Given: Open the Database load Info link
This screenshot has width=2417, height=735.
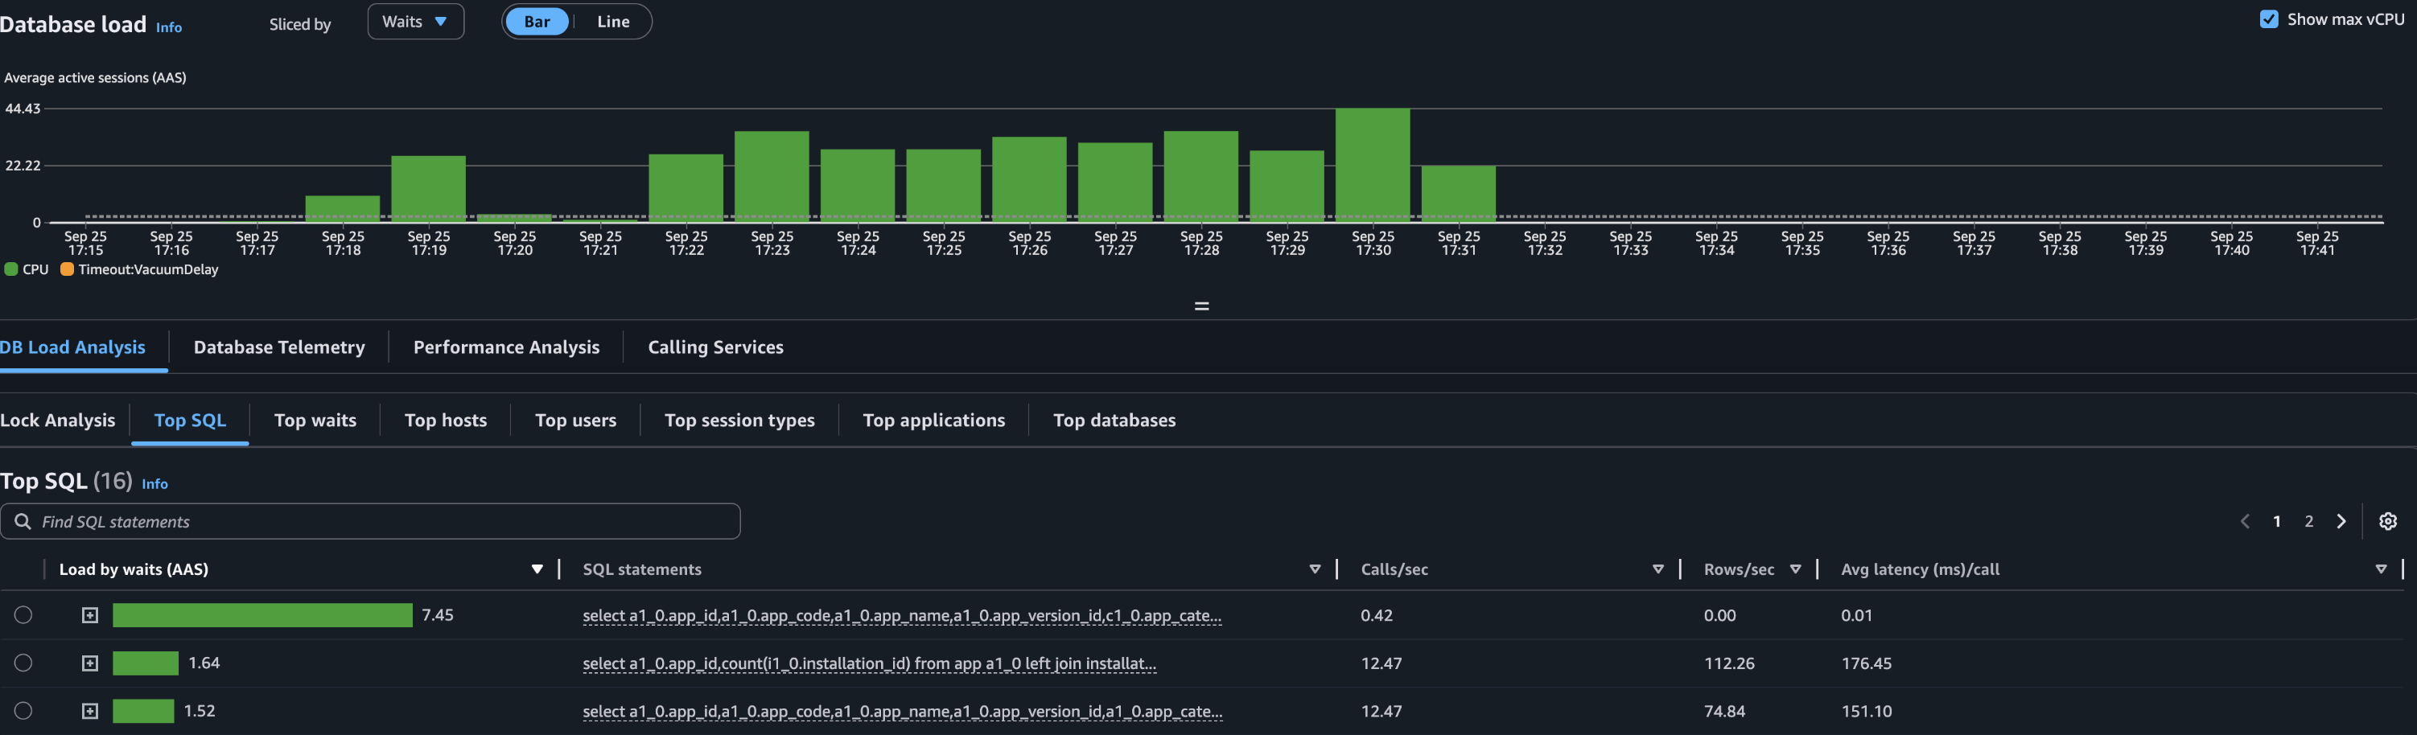Looking at the screenshot, I should [169, 27].
